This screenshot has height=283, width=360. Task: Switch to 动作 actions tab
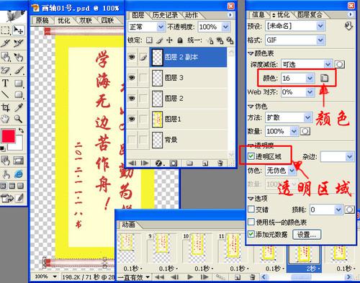tap(192, 15)
